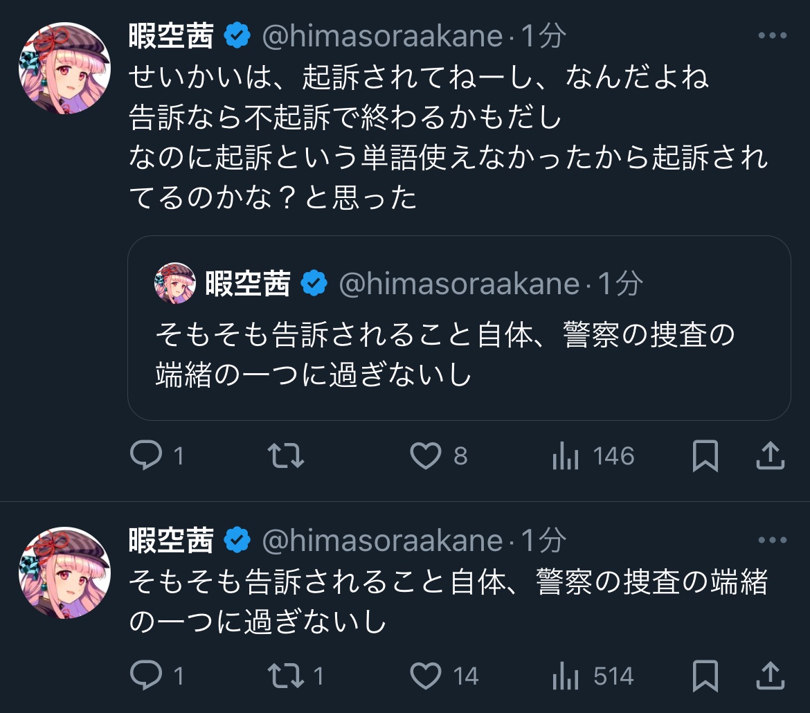Reply to the first tweet
810x713 pixels.
146,456
